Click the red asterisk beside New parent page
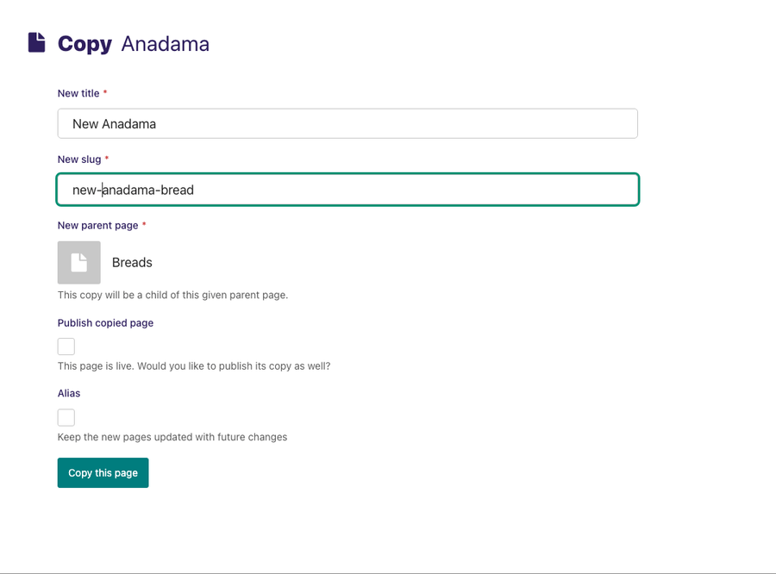The height and width of the screenshot is (574, 776). [144, 225]
